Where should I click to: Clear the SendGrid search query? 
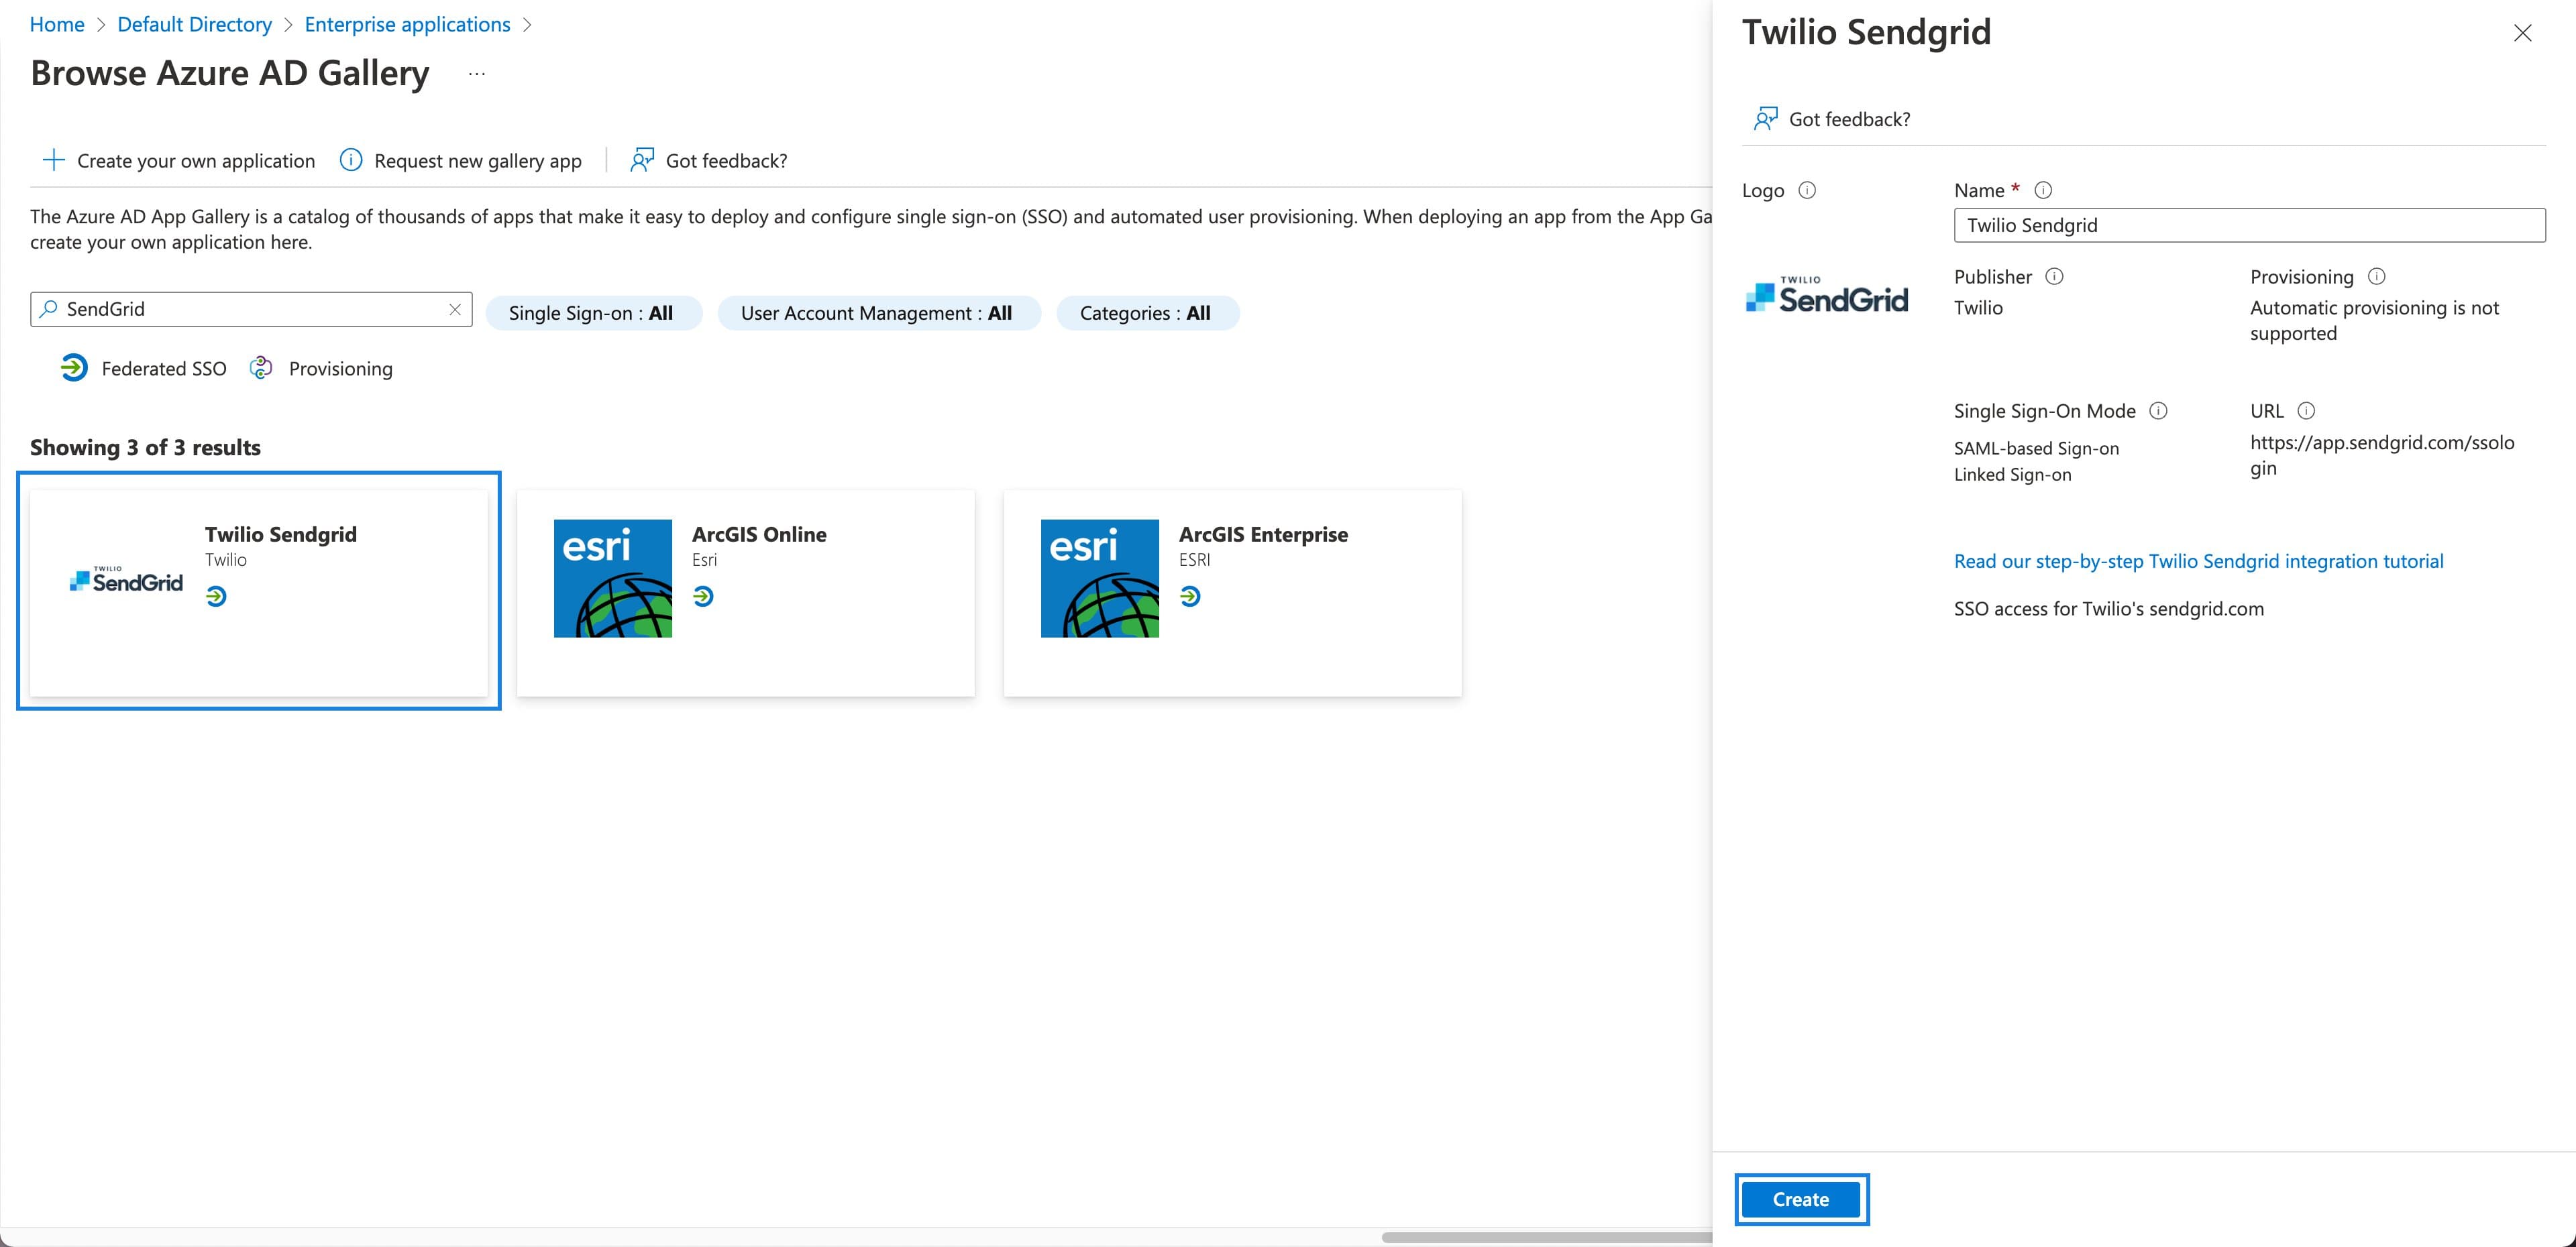455,309
